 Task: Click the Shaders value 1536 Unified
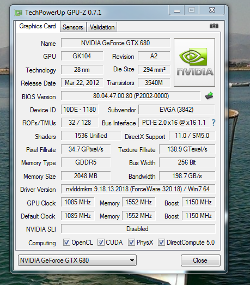91,136
